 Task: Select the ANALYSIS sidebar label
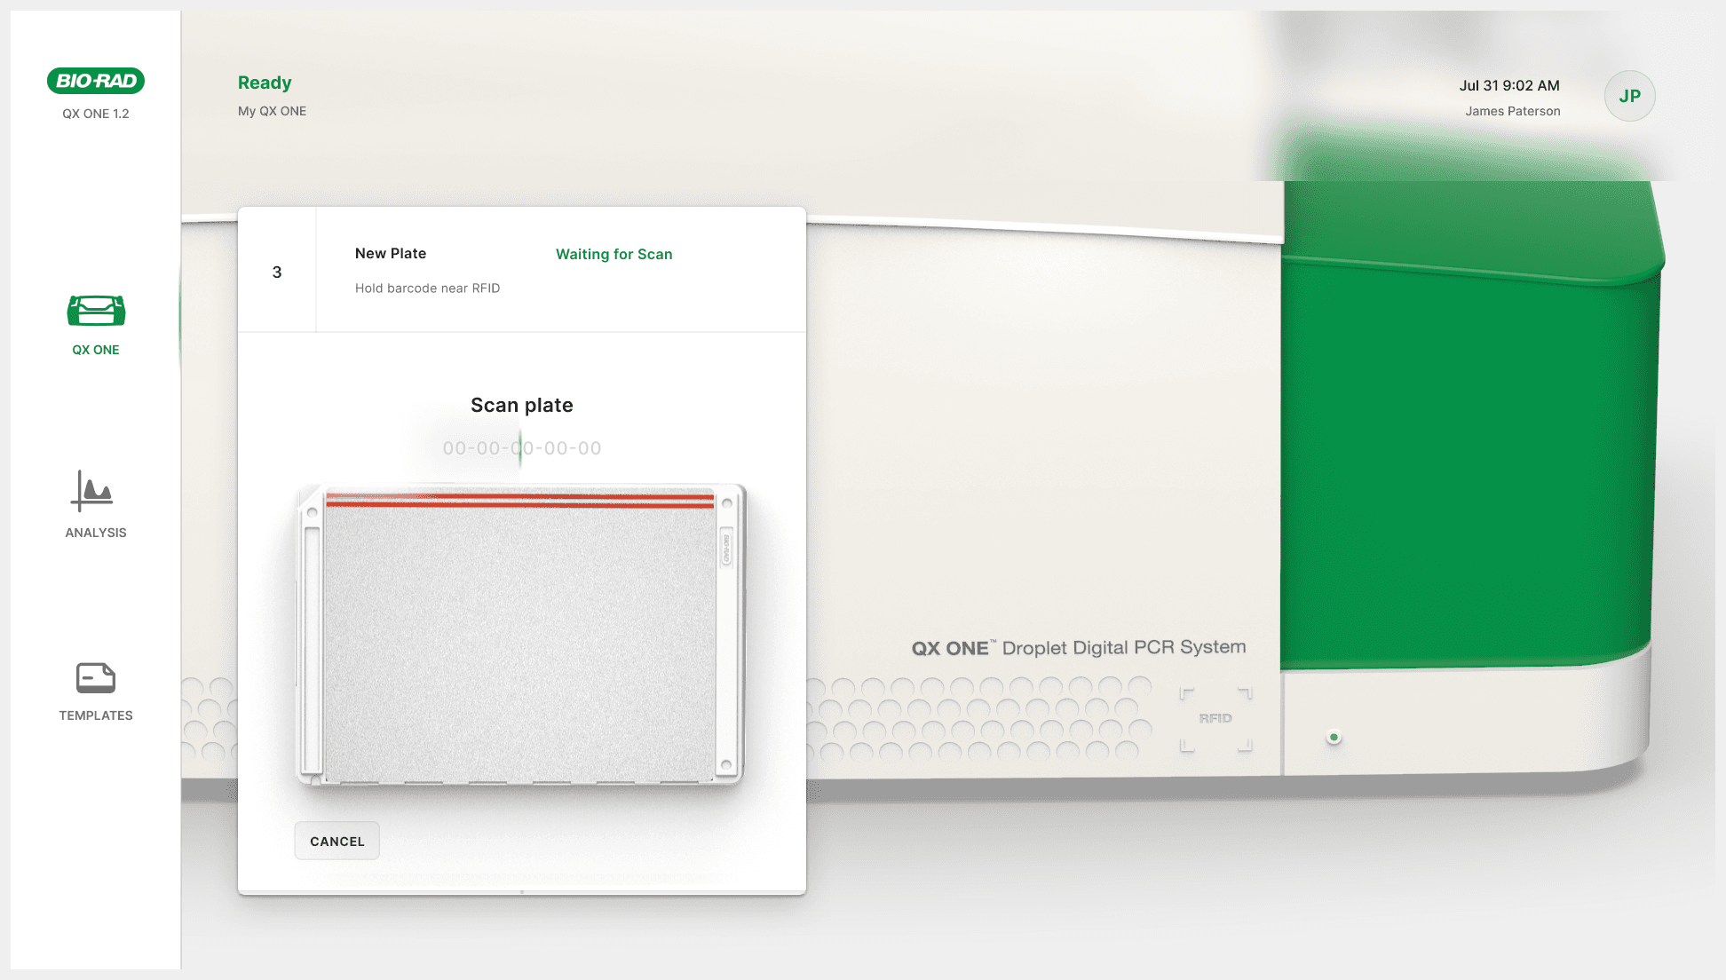pyautogui.click(x=96, y=533)
